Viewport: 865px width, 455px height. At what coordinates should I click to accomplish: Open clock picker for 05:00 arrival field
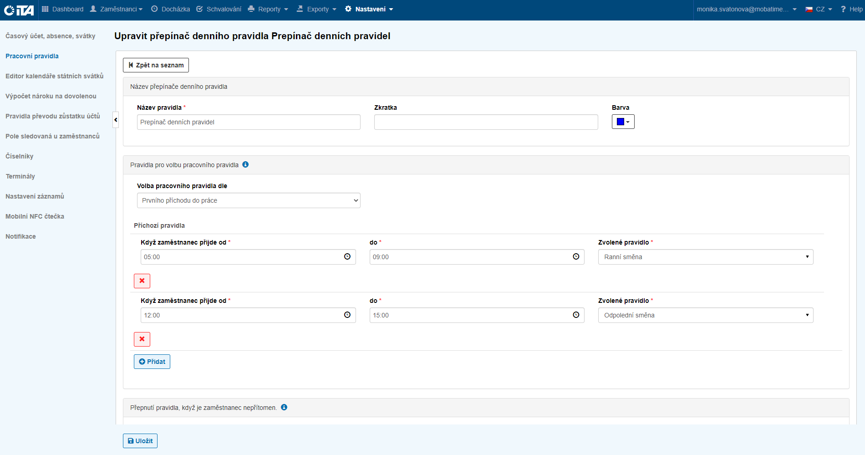coord(347,257)
